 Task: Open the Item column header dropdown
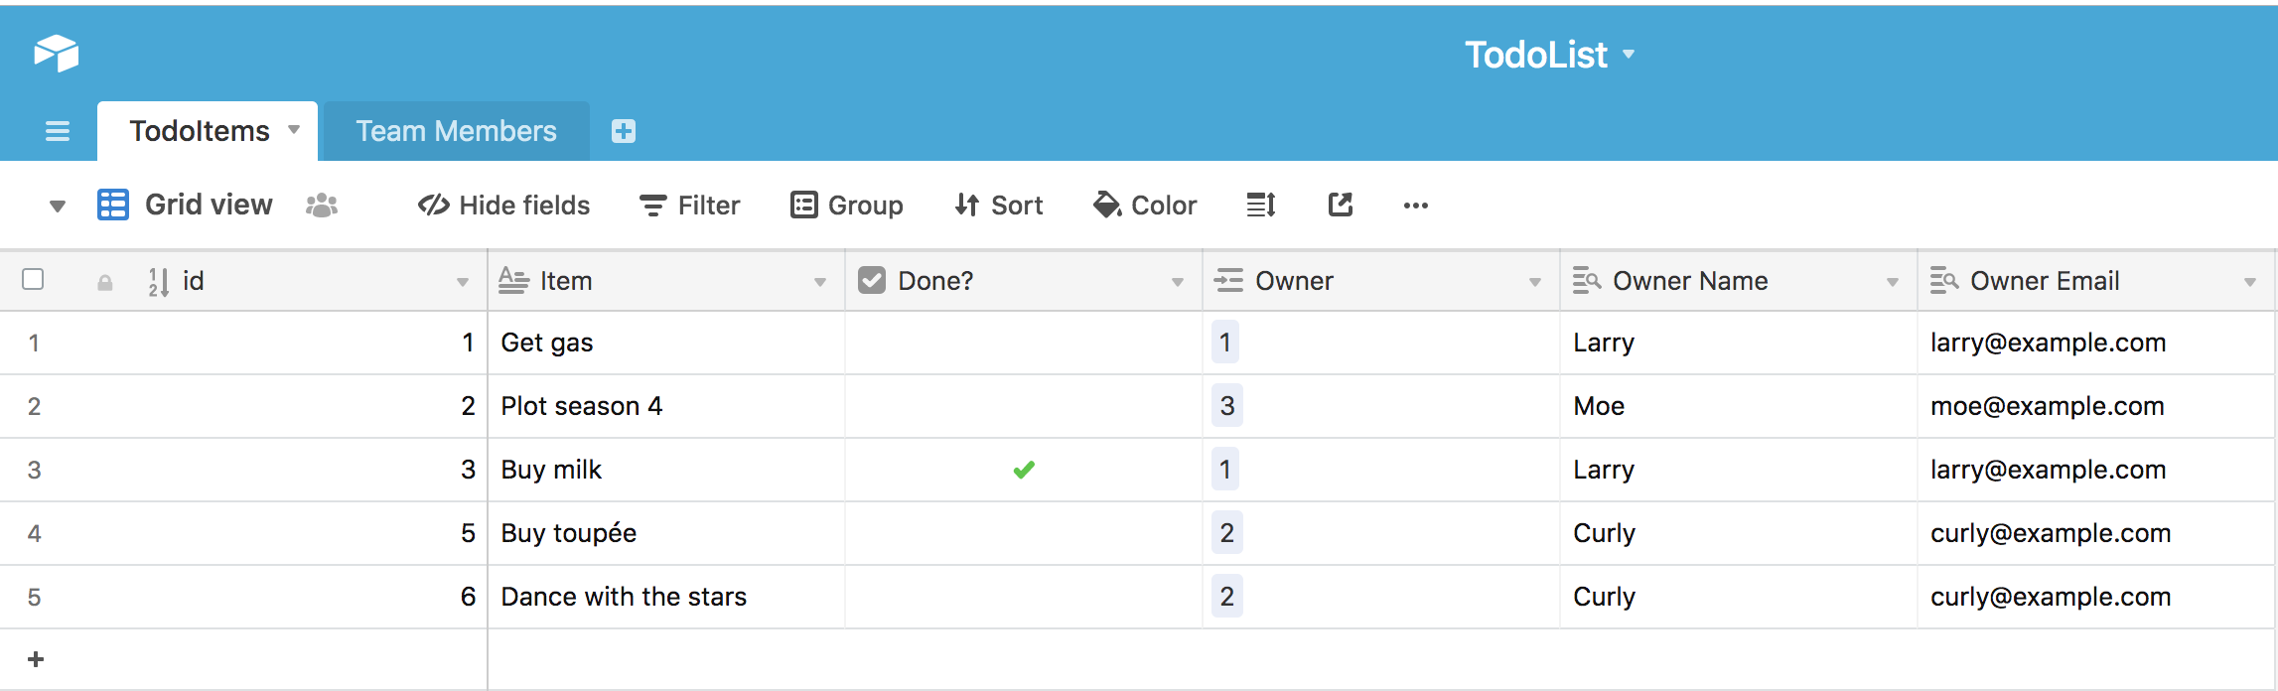(x=820, y=282)
